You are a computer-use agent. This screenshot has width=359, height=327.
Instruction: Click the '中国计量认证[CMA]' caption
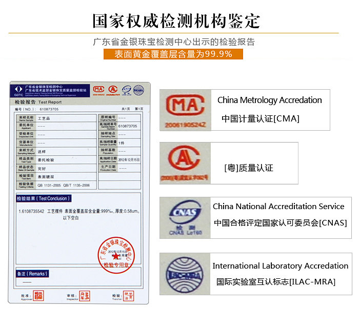[260, 119]
